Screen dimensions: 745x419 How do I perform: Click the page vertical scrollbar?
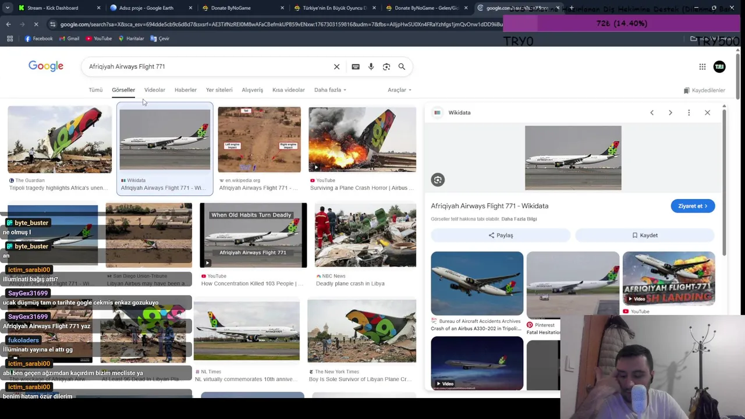click(x=738, y=76)
